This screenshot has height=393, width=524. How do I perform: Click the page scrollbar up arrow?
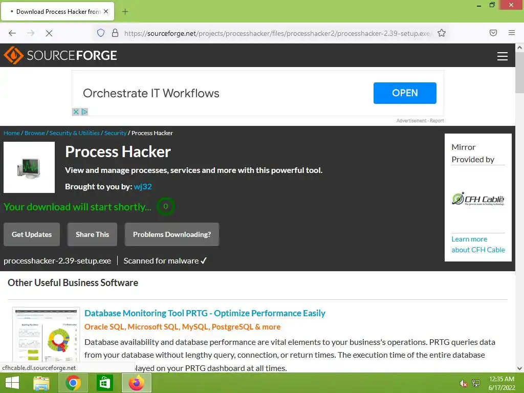[520, 48]
